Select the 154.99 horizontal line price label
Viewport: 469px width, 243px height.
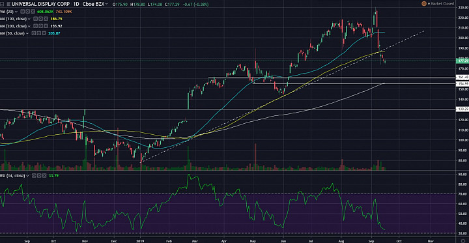click(463, 83)
